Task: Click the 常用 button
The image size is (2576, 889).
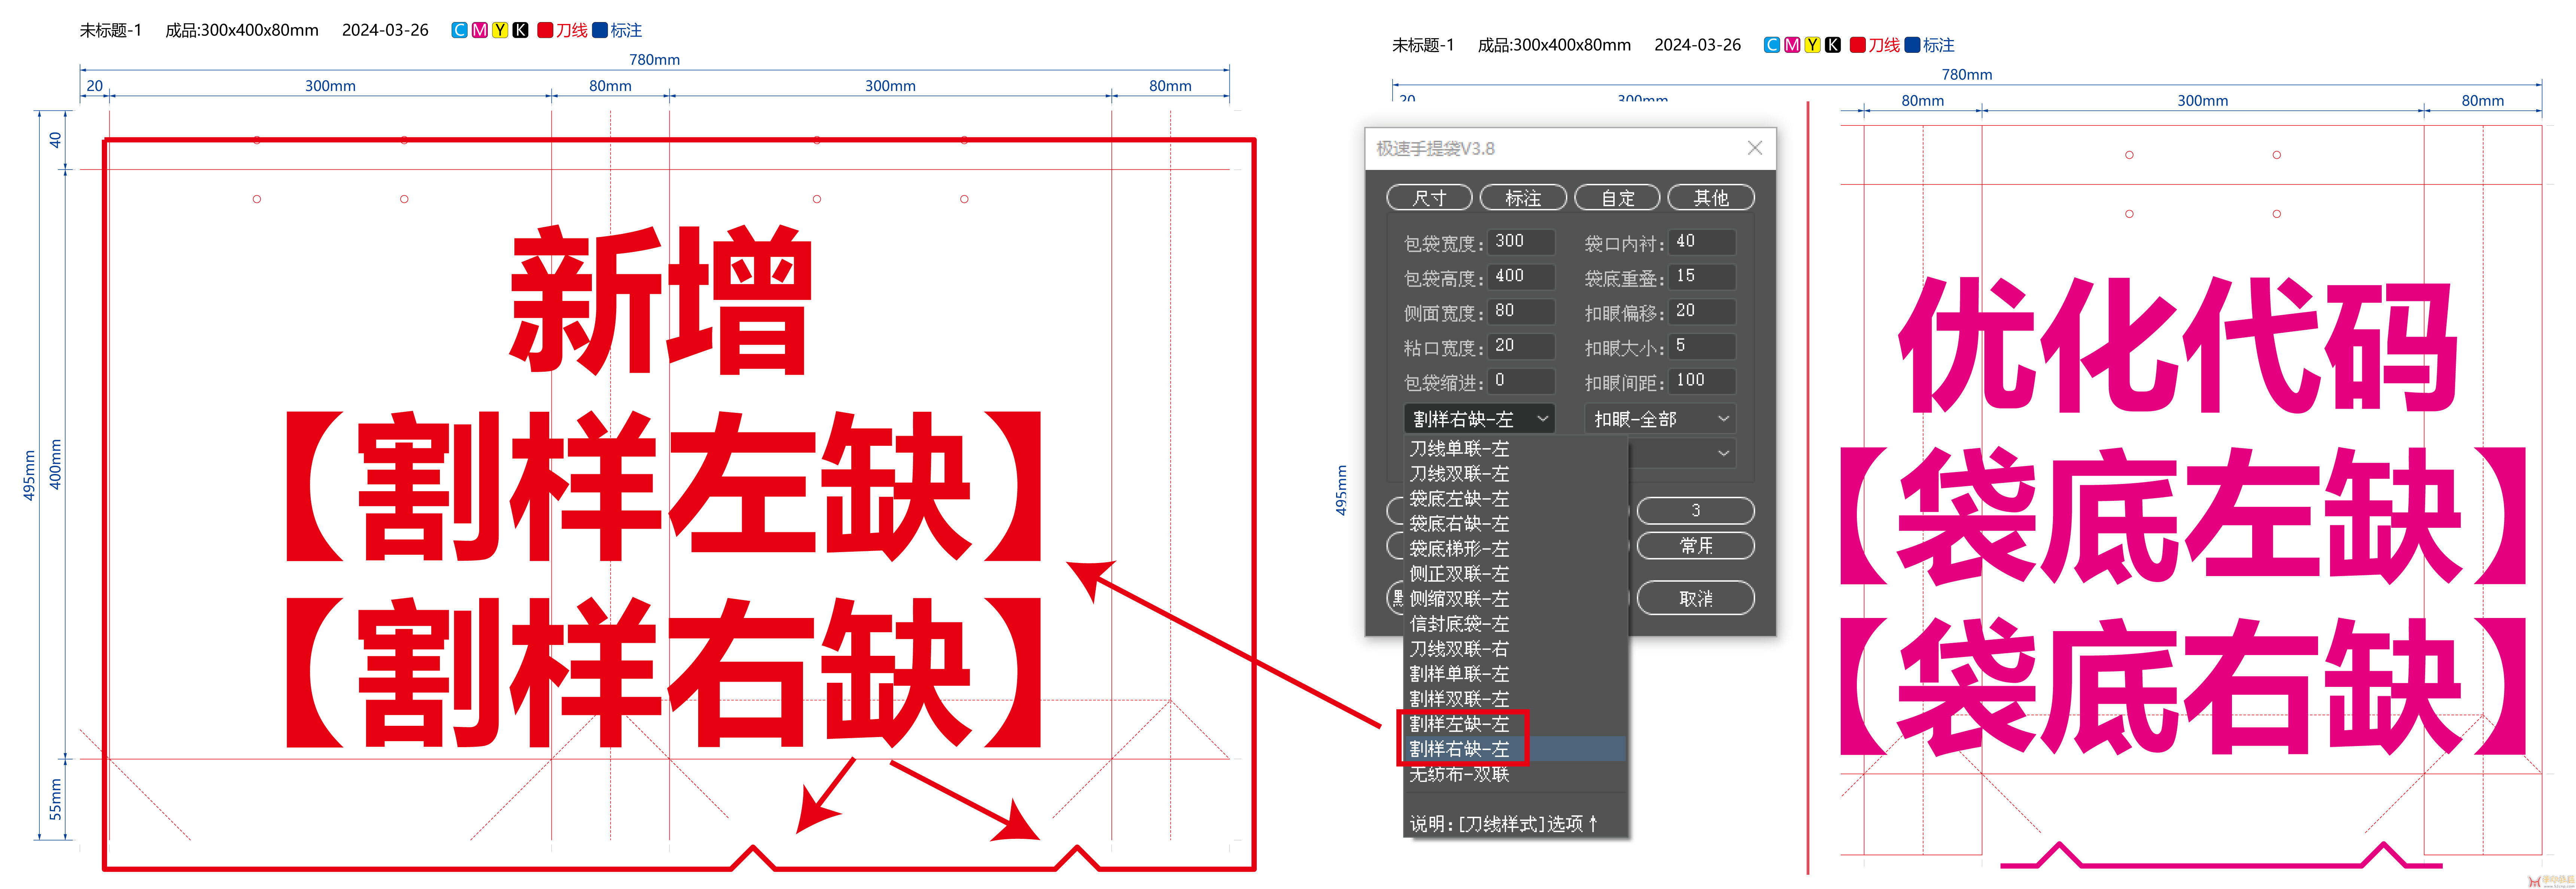Action: coord(1696,546)
